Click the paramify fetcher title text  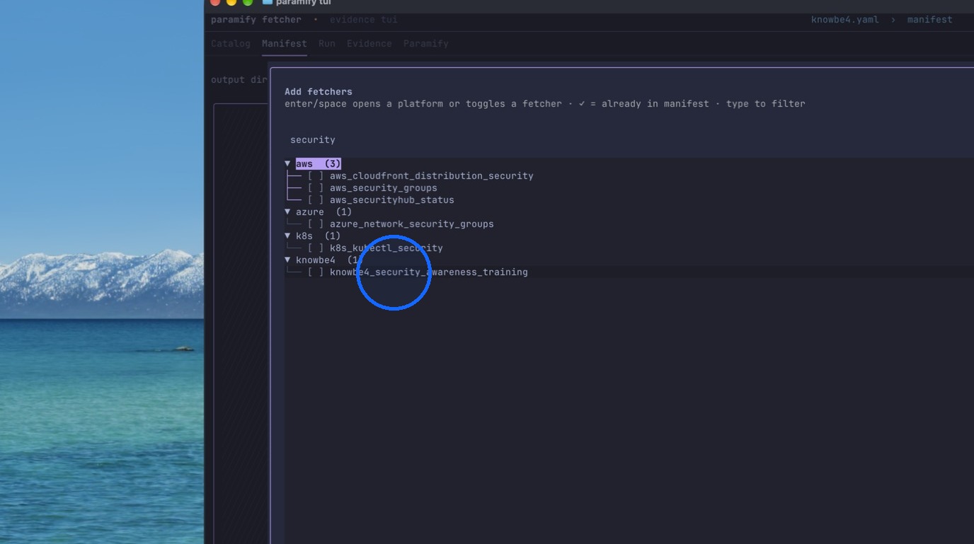click(x=256, y=20)
